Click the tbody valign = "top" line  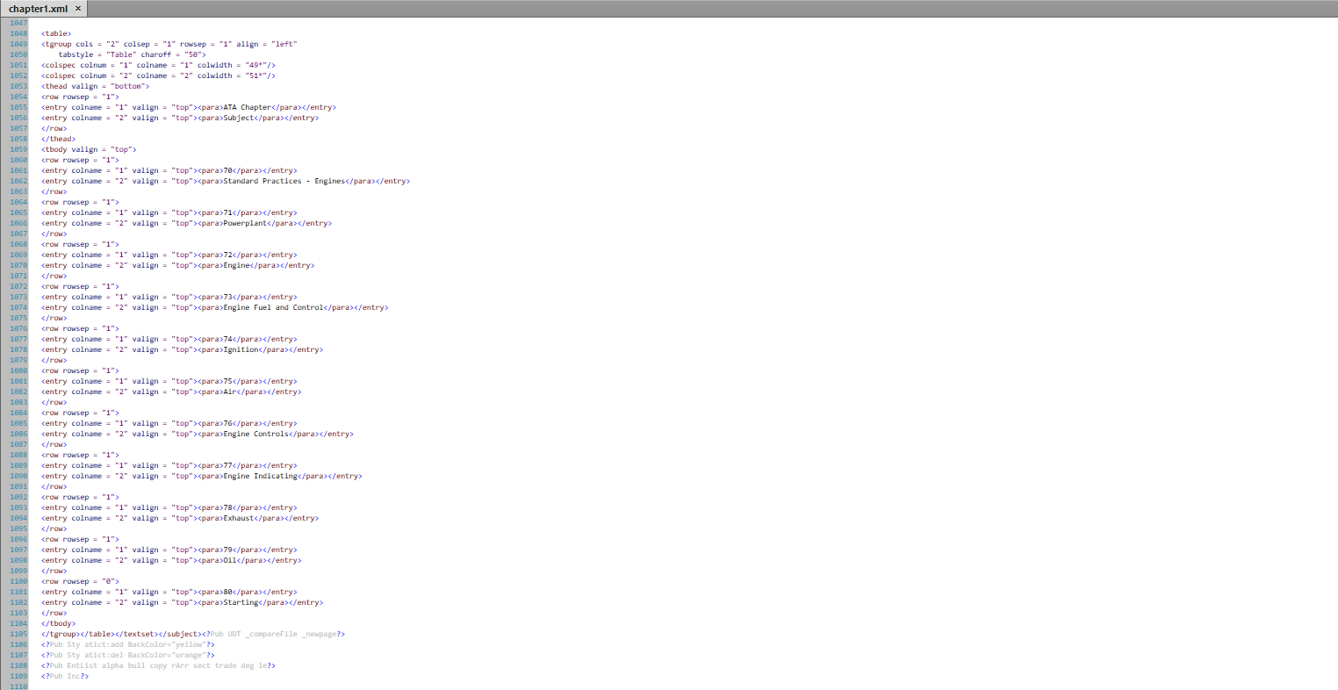(89, 149)
